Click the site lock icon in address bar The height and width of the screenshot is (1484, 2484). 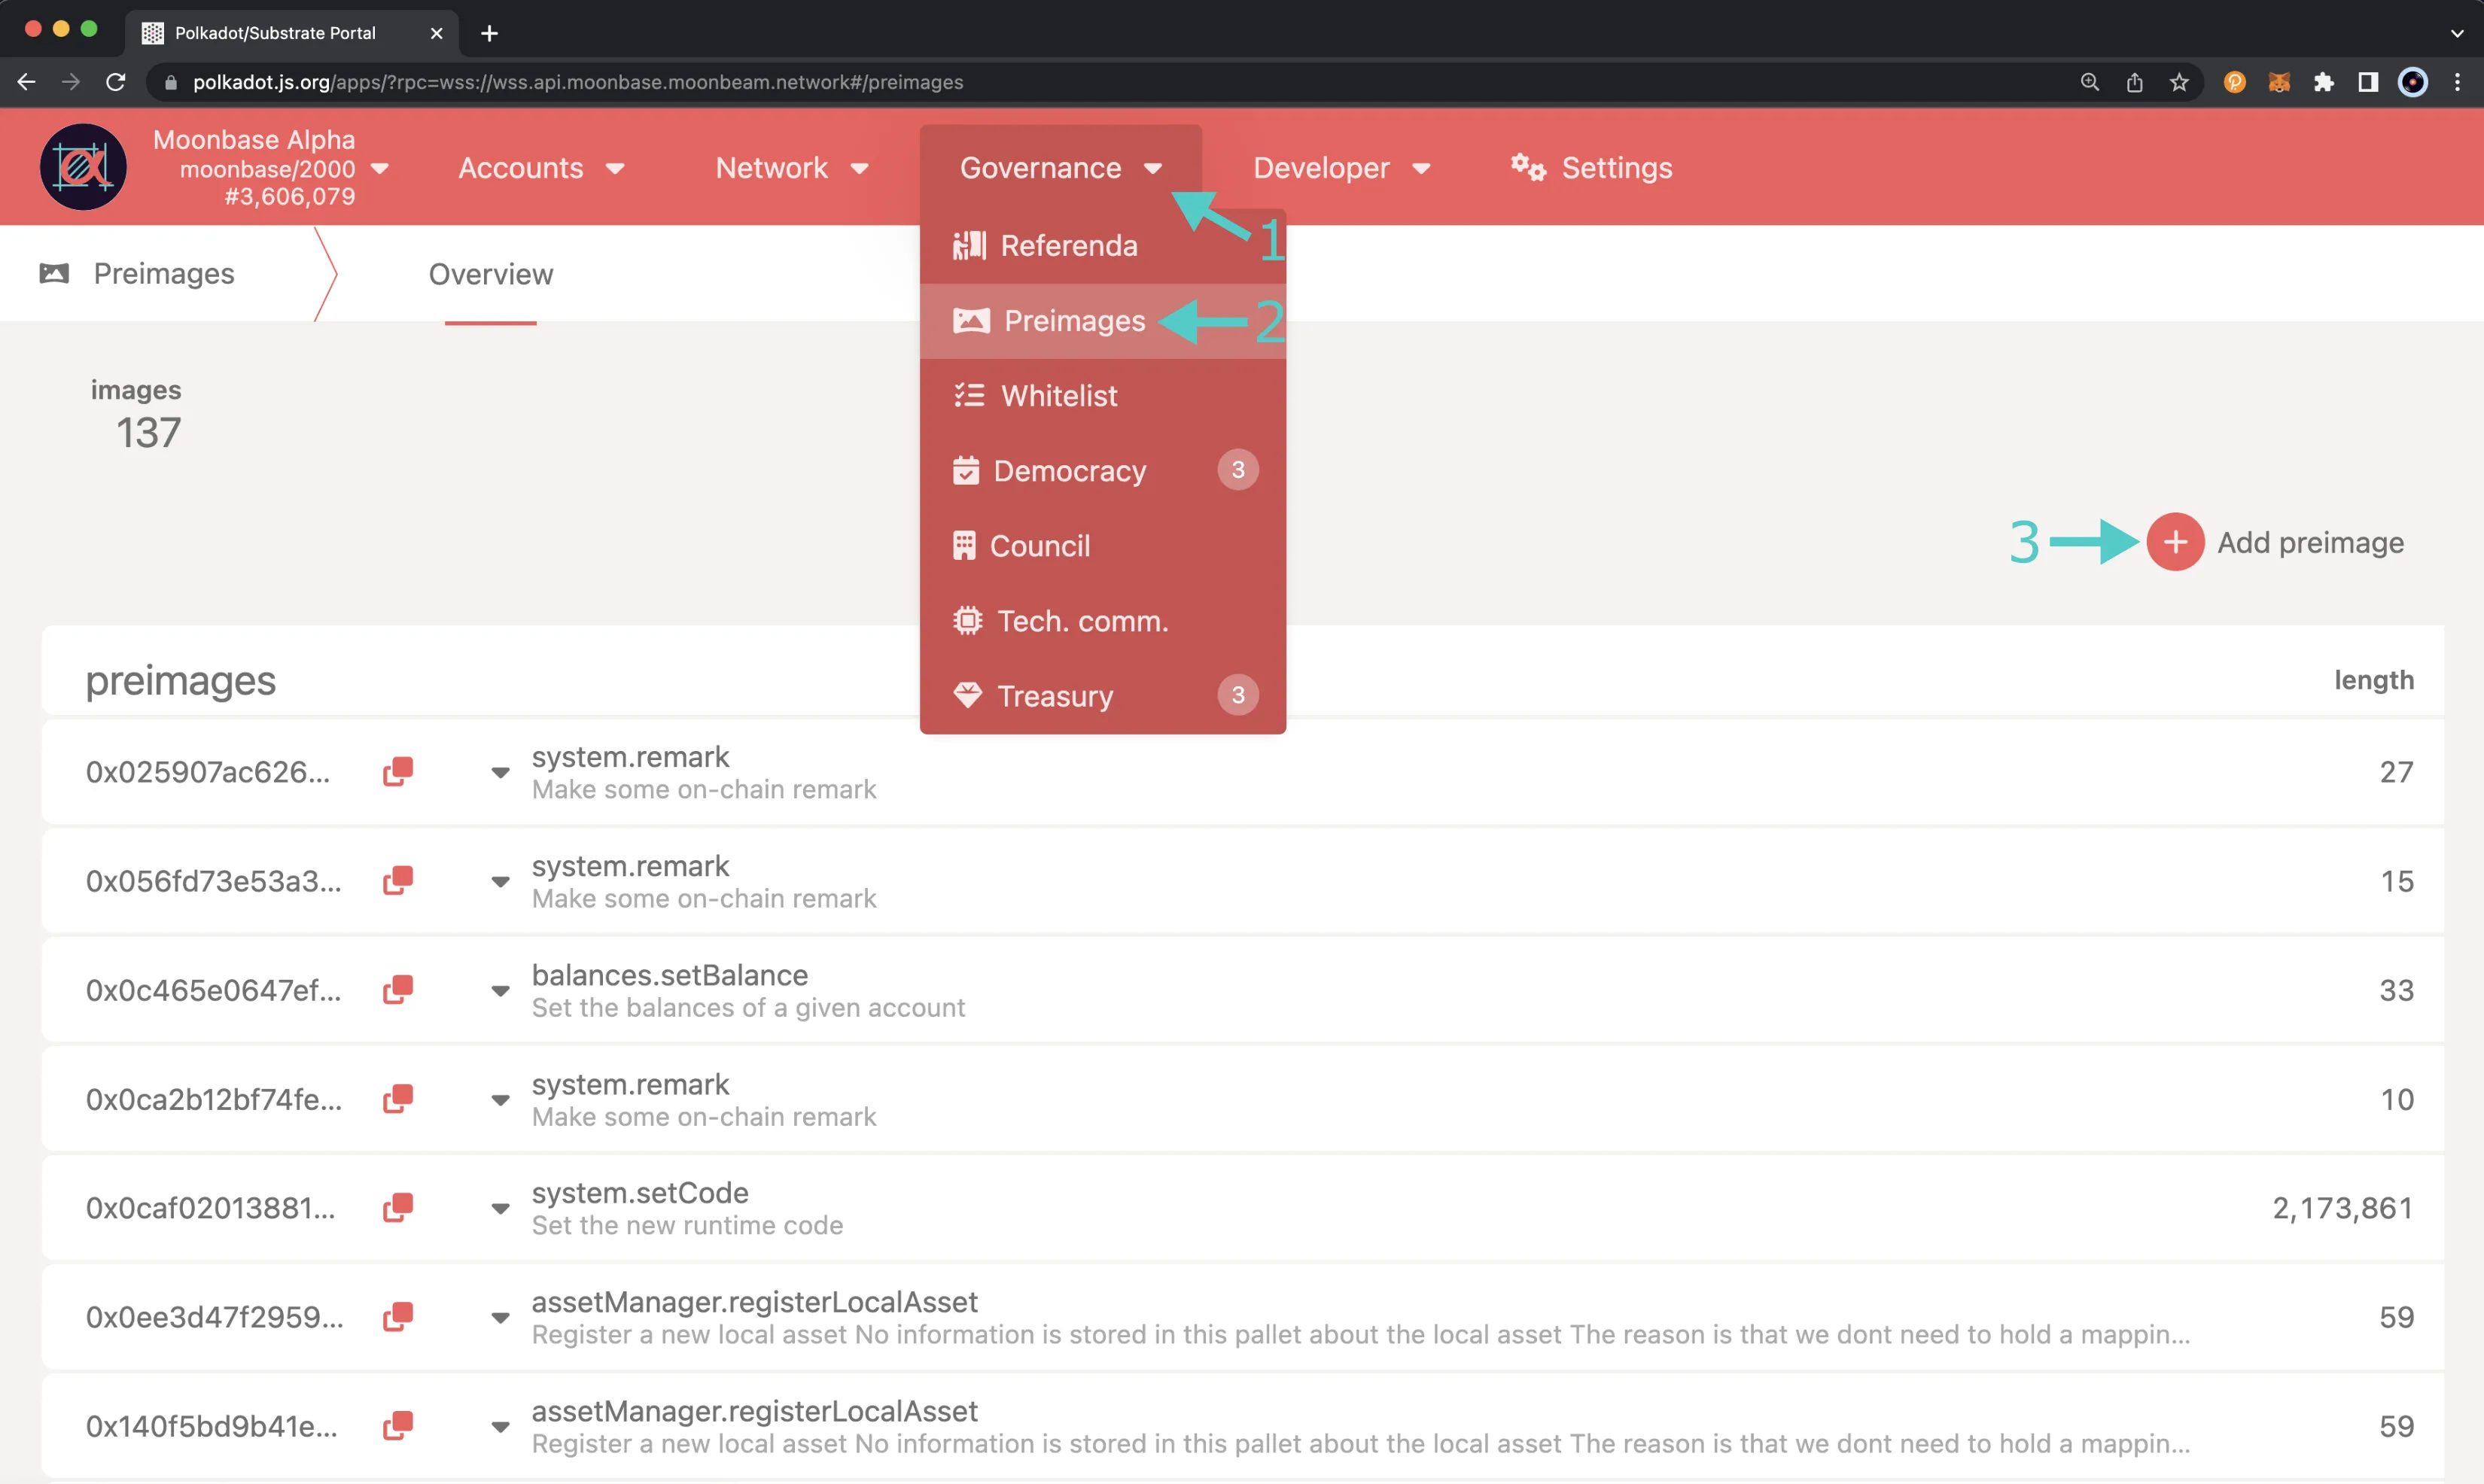coord(171,82)
